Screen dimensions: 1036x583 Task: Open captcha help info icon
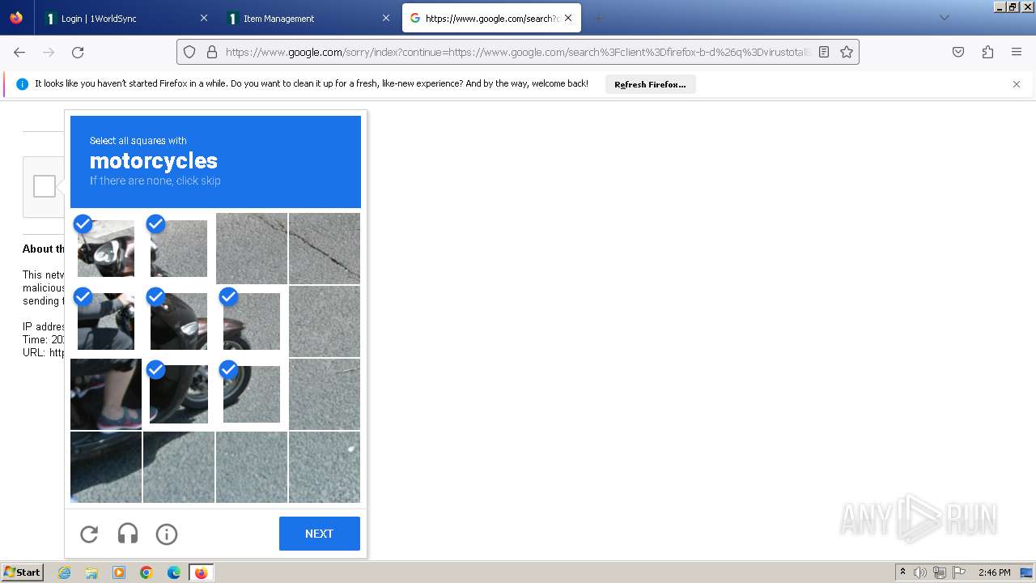point(167,534)
